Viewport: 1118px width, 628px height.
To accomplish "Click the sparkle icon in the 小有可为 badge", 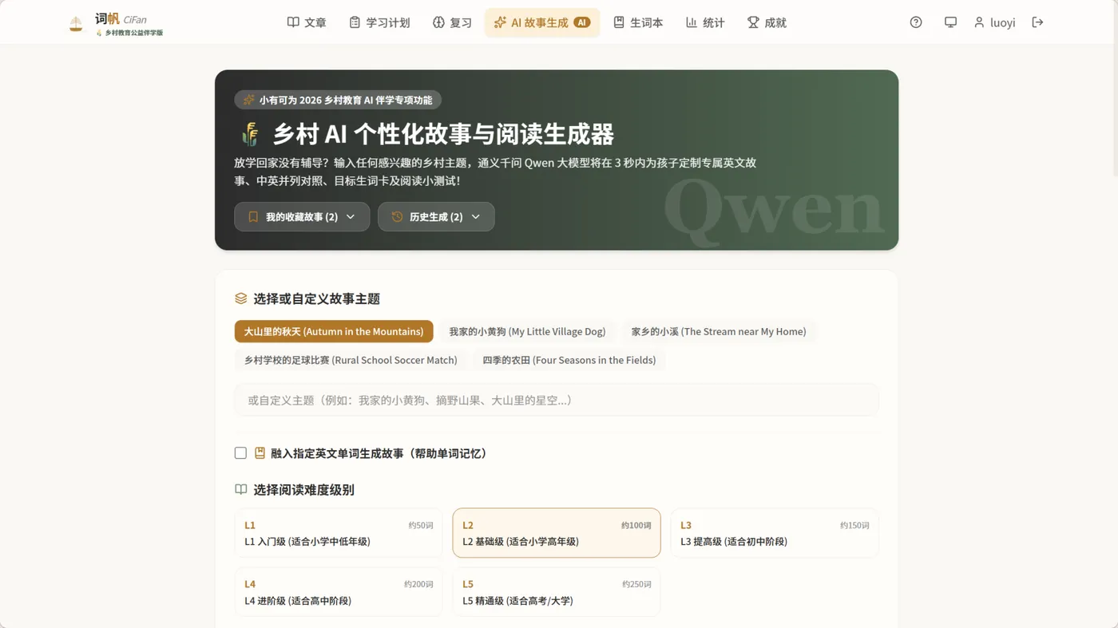I will (249, 100).
